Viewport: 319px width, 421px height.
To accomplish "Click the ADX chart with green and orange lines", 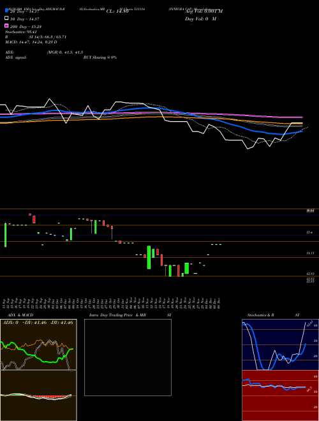I will tap(38, 344).
